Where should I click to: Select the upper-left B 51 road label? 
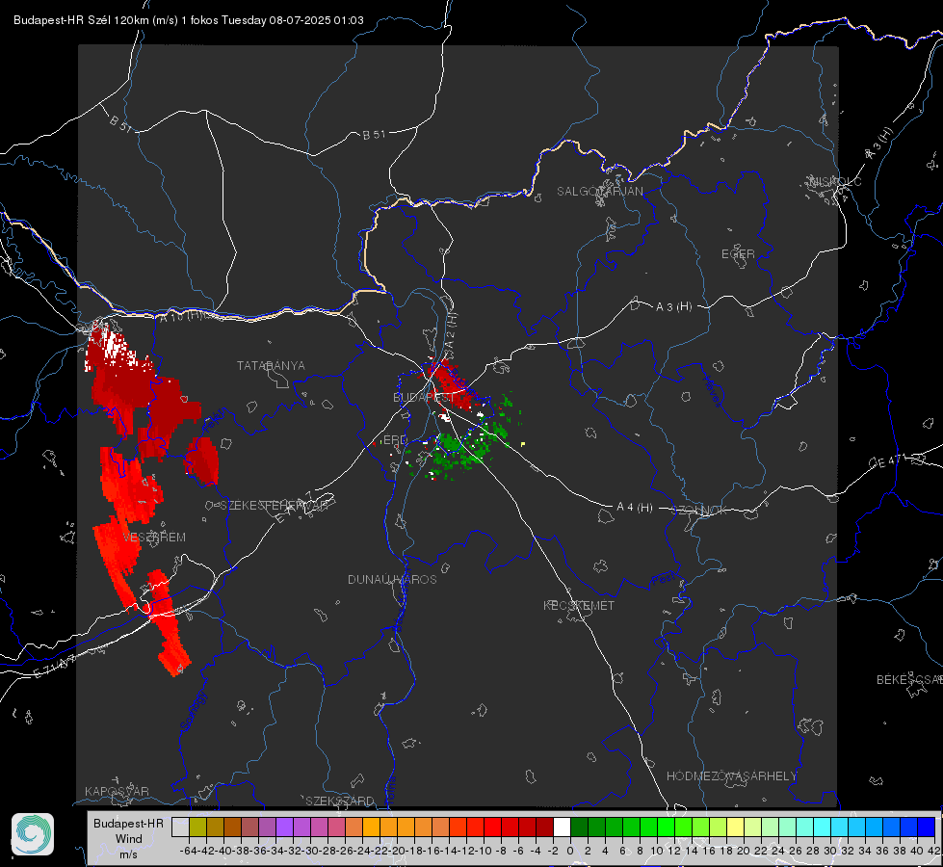click(x=120, y=123)
